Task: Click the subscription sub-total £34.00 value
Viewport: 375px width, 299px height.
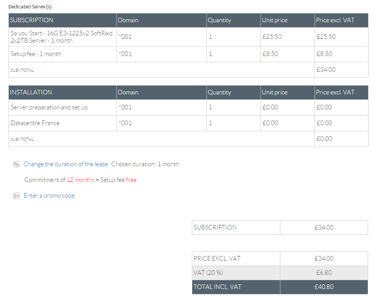Action: click(x=326, y=70)
